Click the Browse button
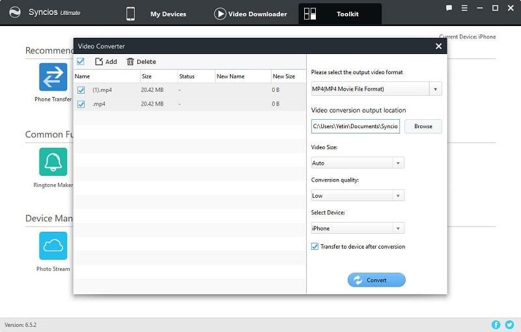The height and width of the screenshot is (332, 521). [x=423, y=126]
